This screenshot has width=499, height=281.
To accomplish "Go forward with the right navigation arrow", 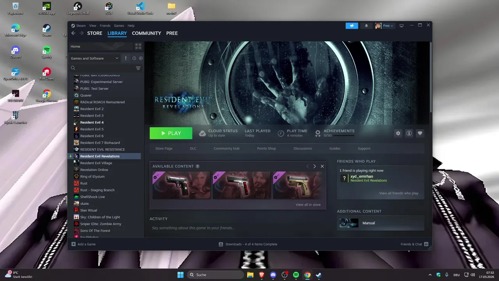I will [81, 33].
